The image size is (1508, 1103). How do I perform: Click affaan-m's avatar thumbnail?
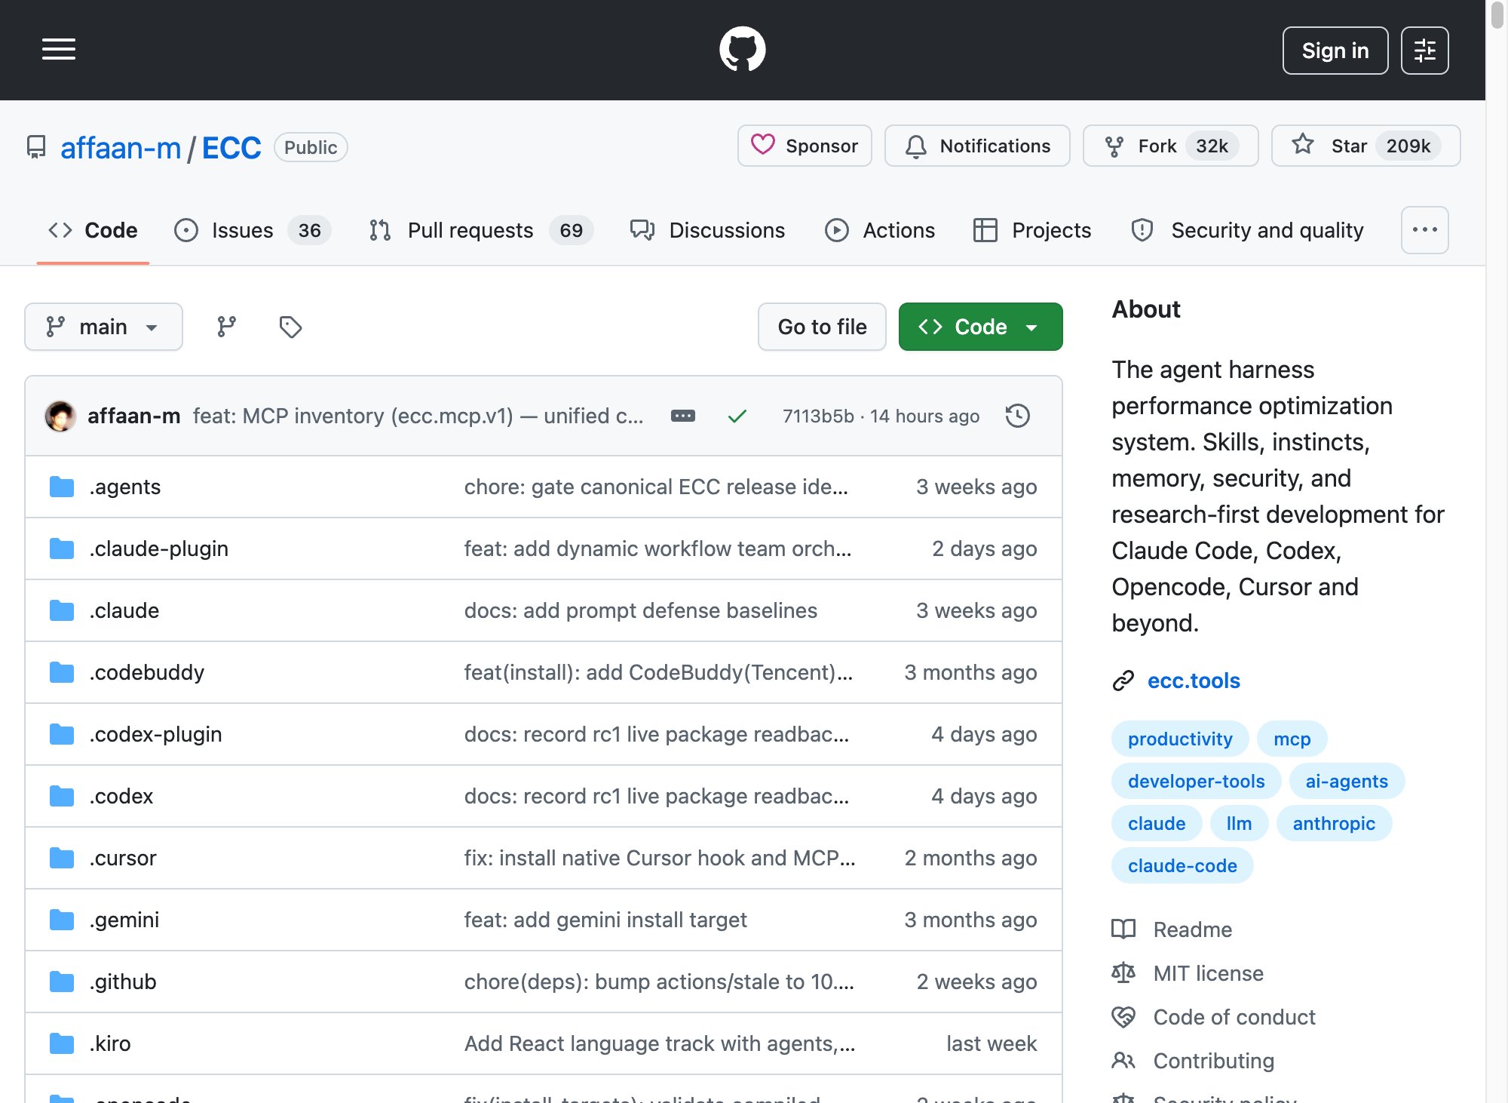[x=60, y=416]
